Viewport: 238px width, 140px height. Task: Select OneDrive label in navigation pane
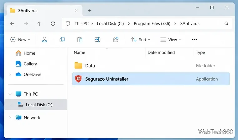tap(33, 74)
